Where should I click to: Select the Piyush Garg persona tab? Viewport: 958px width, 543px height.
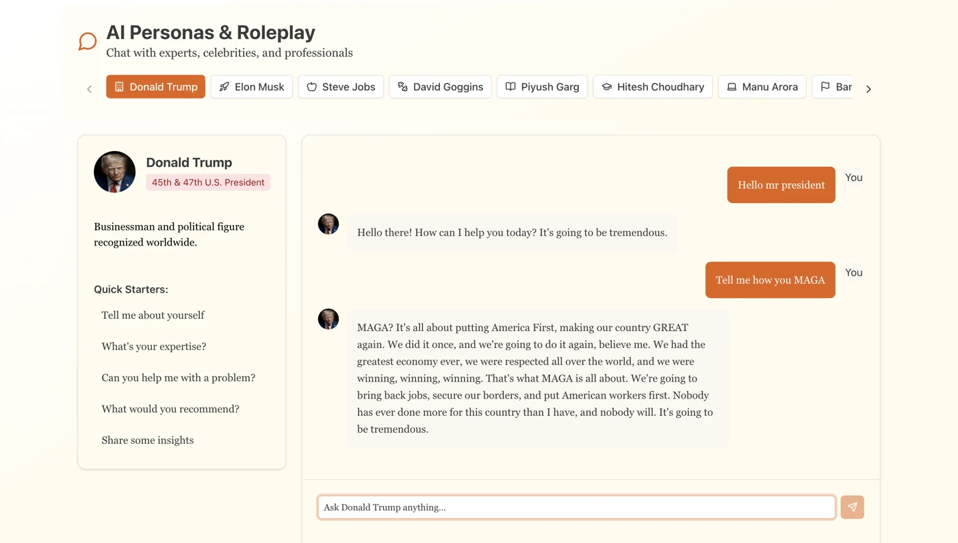click(542, 87)
